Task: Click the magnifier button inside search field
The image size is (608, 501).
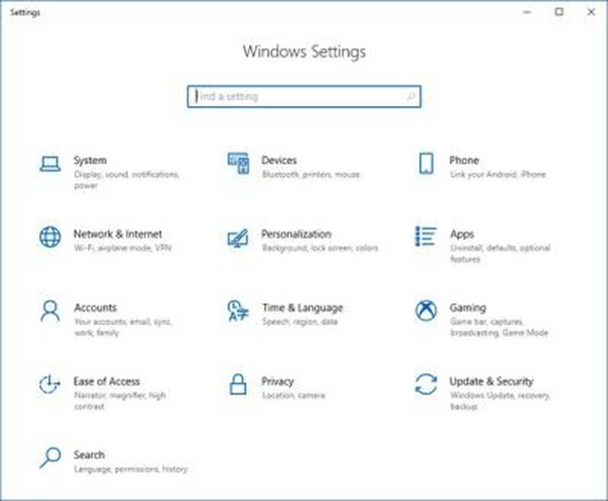Action: tap(410, 97)
